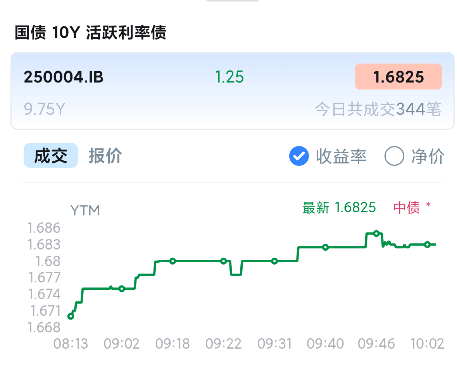Switch to the 报价 tab
457x375 pixels.
[105, 156]
